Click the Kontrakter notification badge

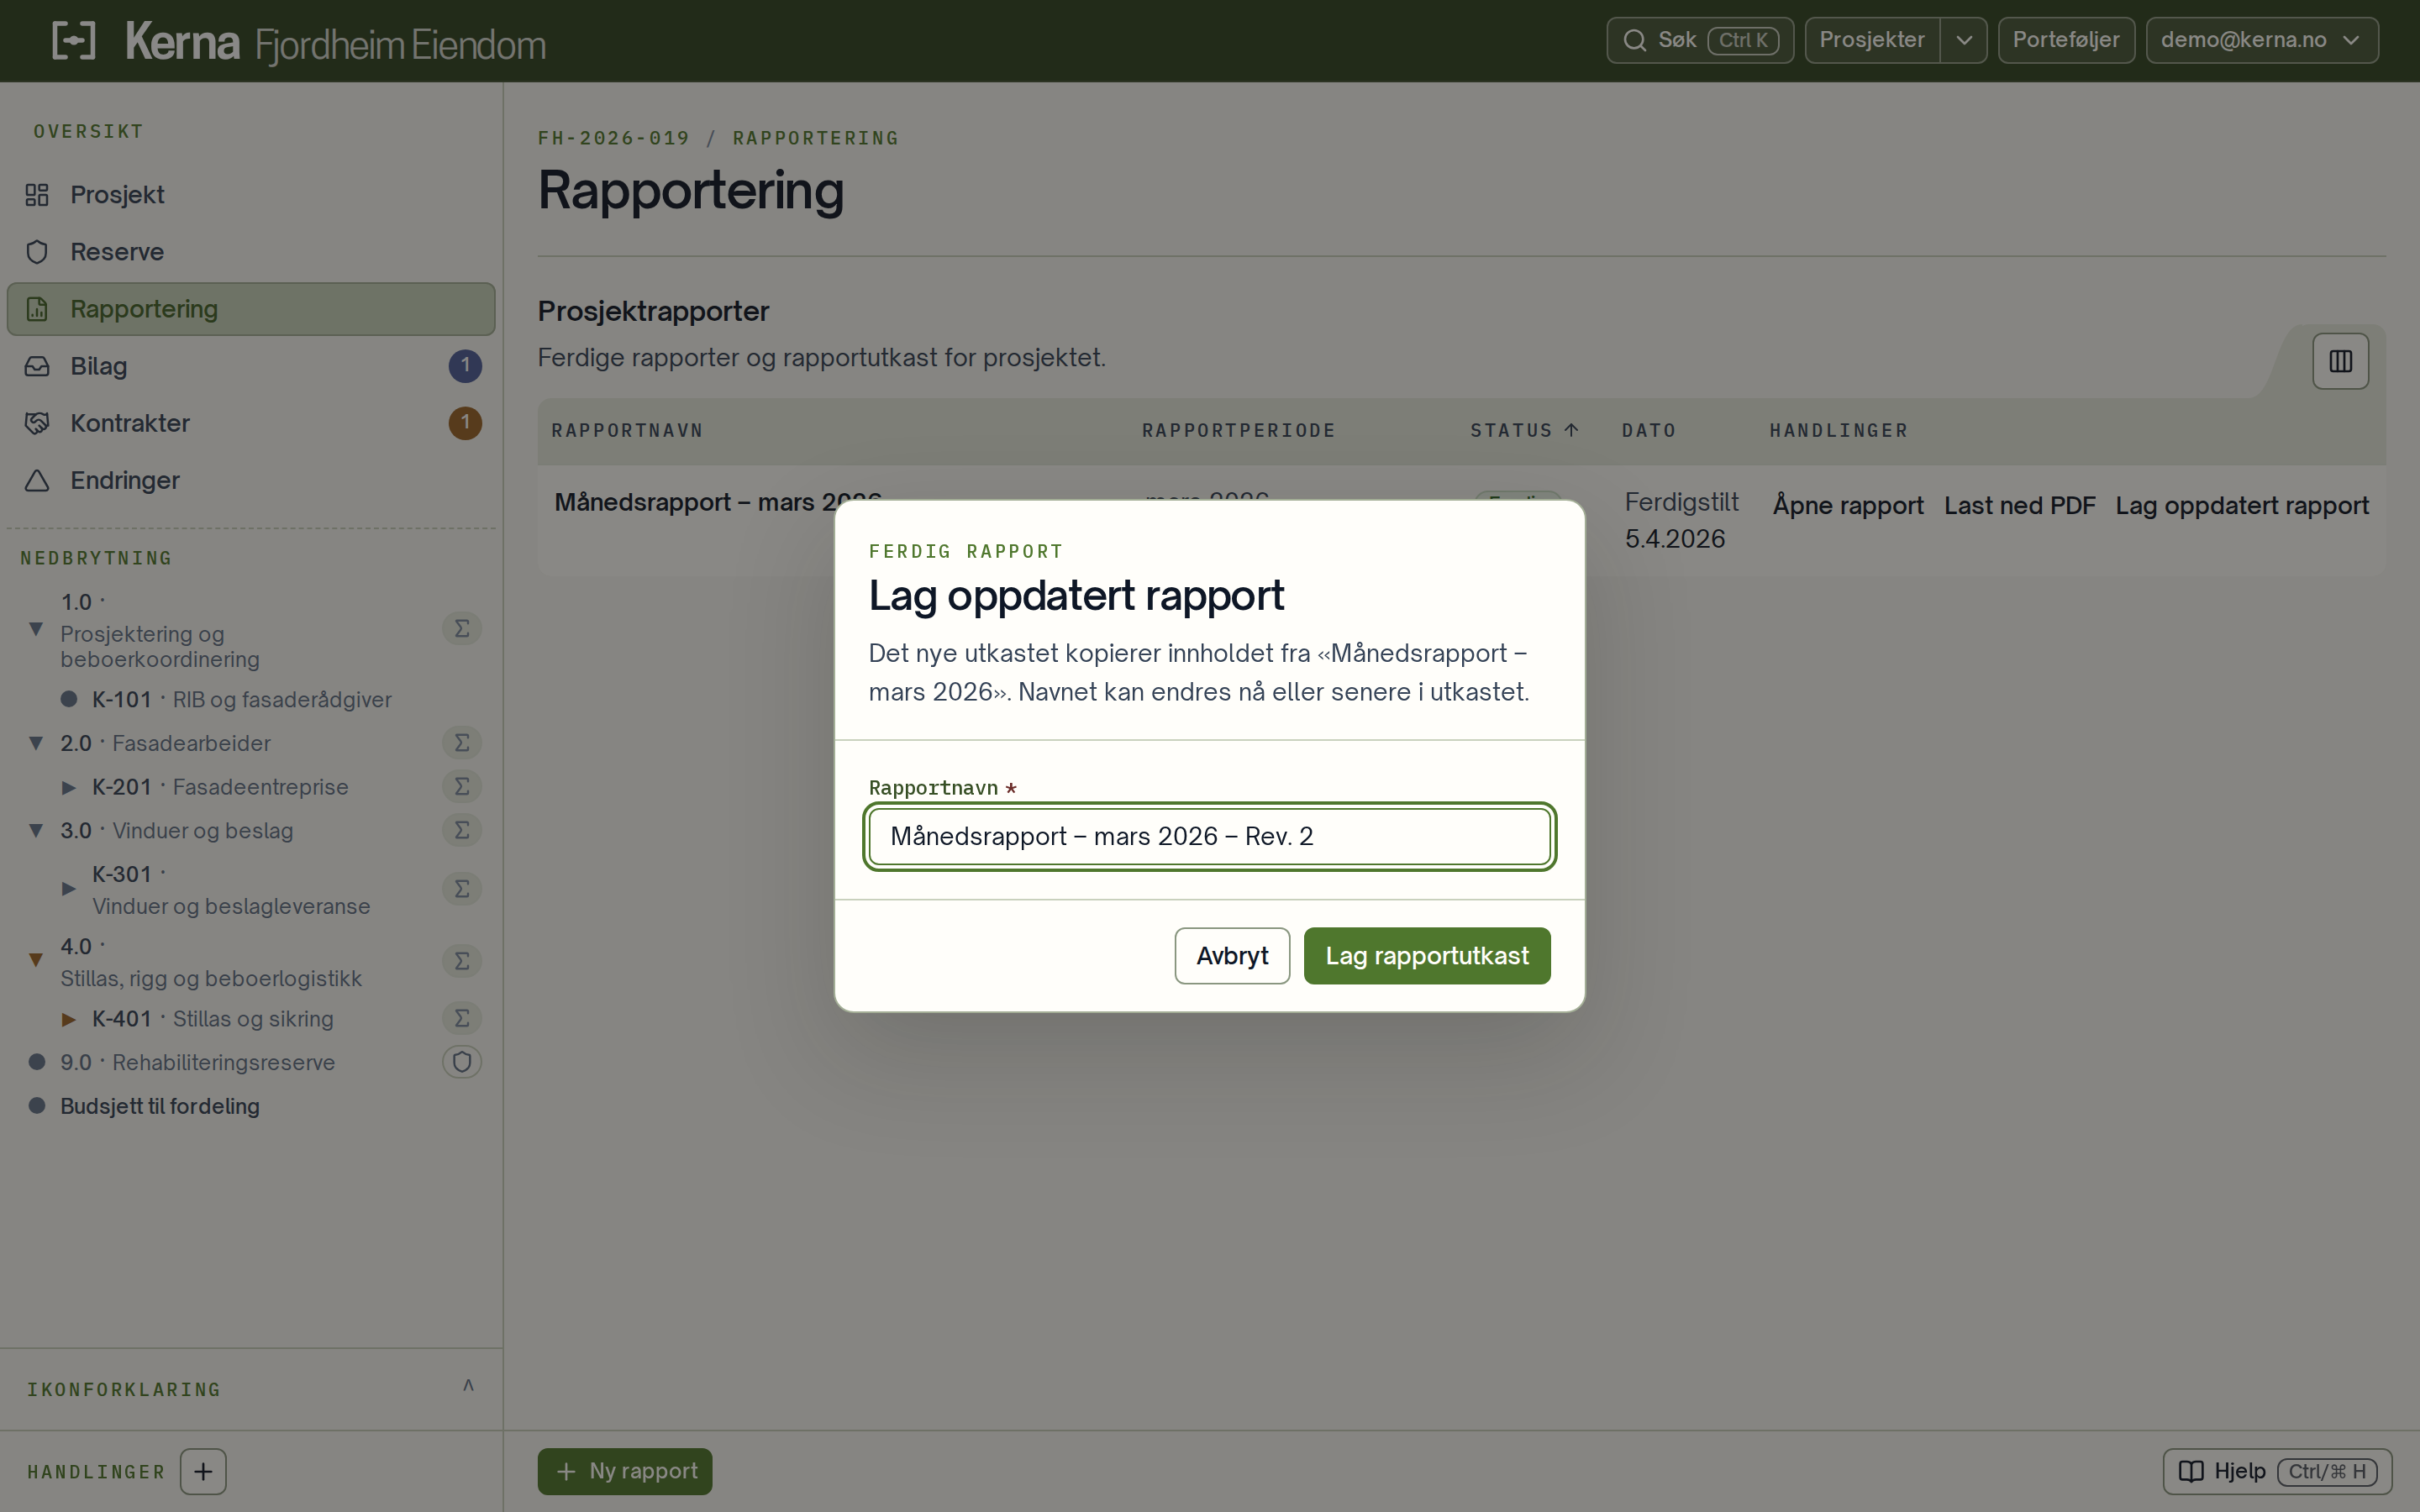pyautogui.click(x=465, y=423)
